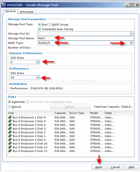Select the Pool storage type radio button
Viewport: 140px width, 172px height.
click(x=39, y=25)
